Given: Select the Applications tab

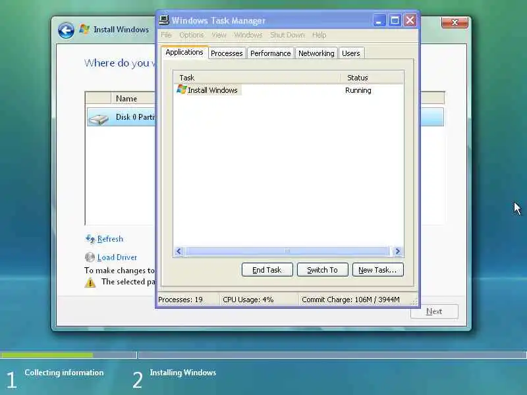Looking at the screenshot, I should tap(184, 53).
